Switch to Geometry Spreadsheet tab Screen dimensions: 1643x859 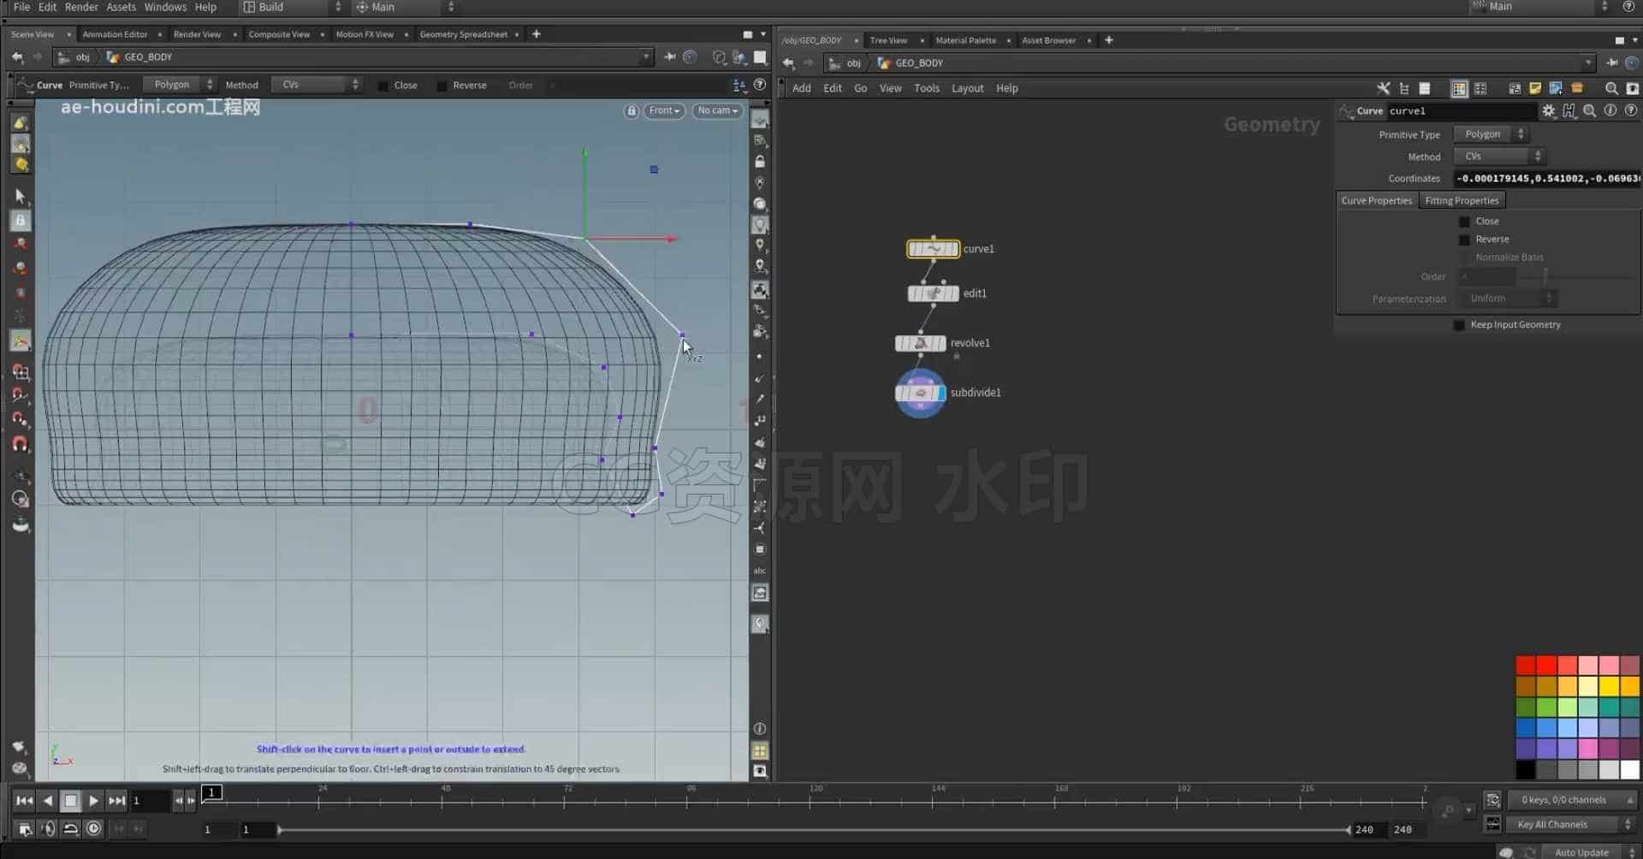463,34
